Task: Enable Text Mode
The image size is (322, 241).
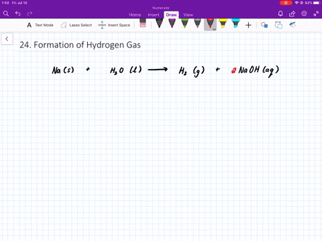Action: (x=40, y=25)
